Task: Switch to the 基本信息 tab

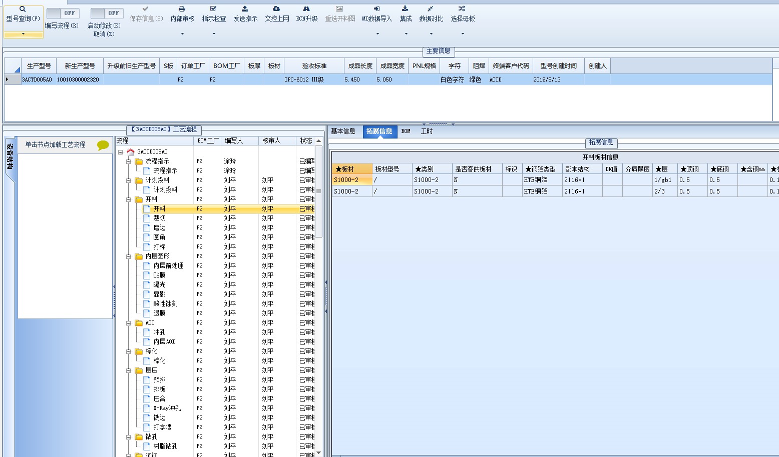Action: [343, 131]
